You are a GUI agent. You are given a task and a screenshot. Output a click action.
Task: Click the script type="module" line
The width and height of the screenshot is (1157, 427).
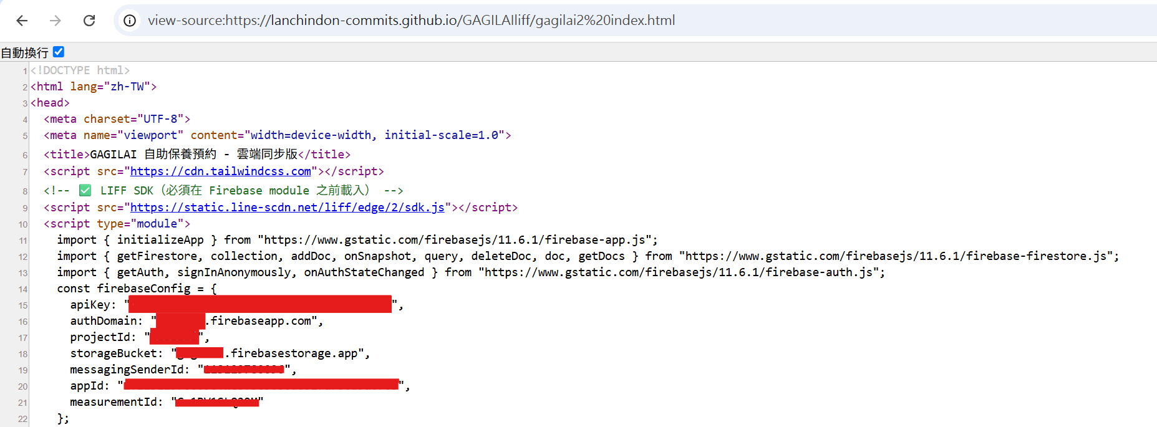tap(117, 224)
